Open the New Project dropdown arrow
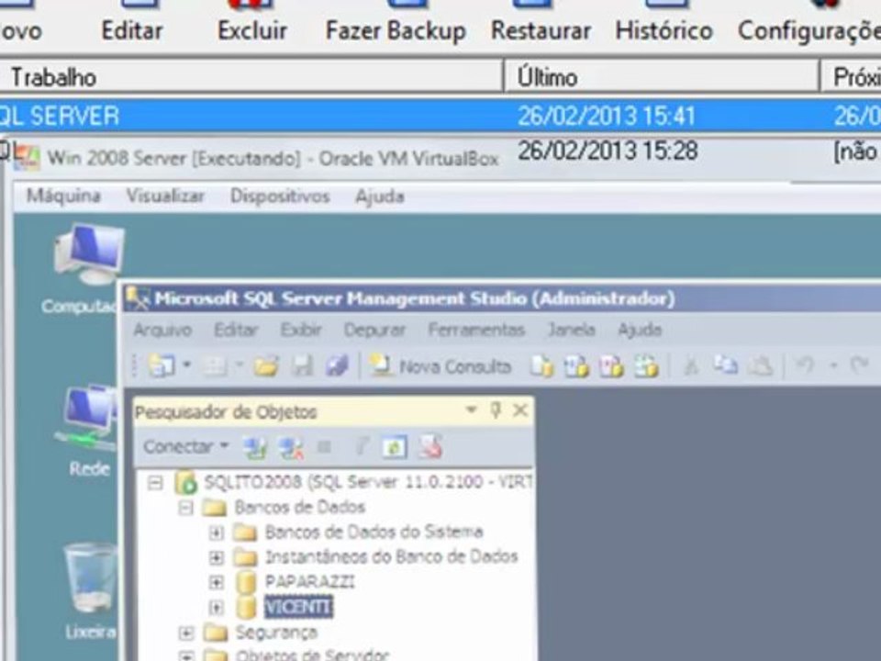The width and height of the screenshot is (881, 661). tap(187, 365)
